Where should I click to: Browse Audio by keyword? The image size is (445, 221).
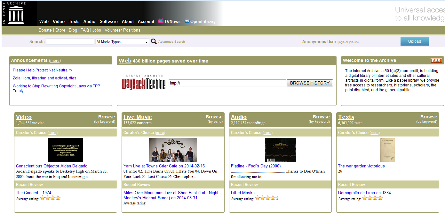point(321,117)
